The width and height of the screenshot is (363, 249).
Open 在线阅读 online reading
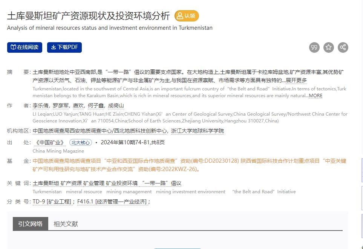click(25, 47)
